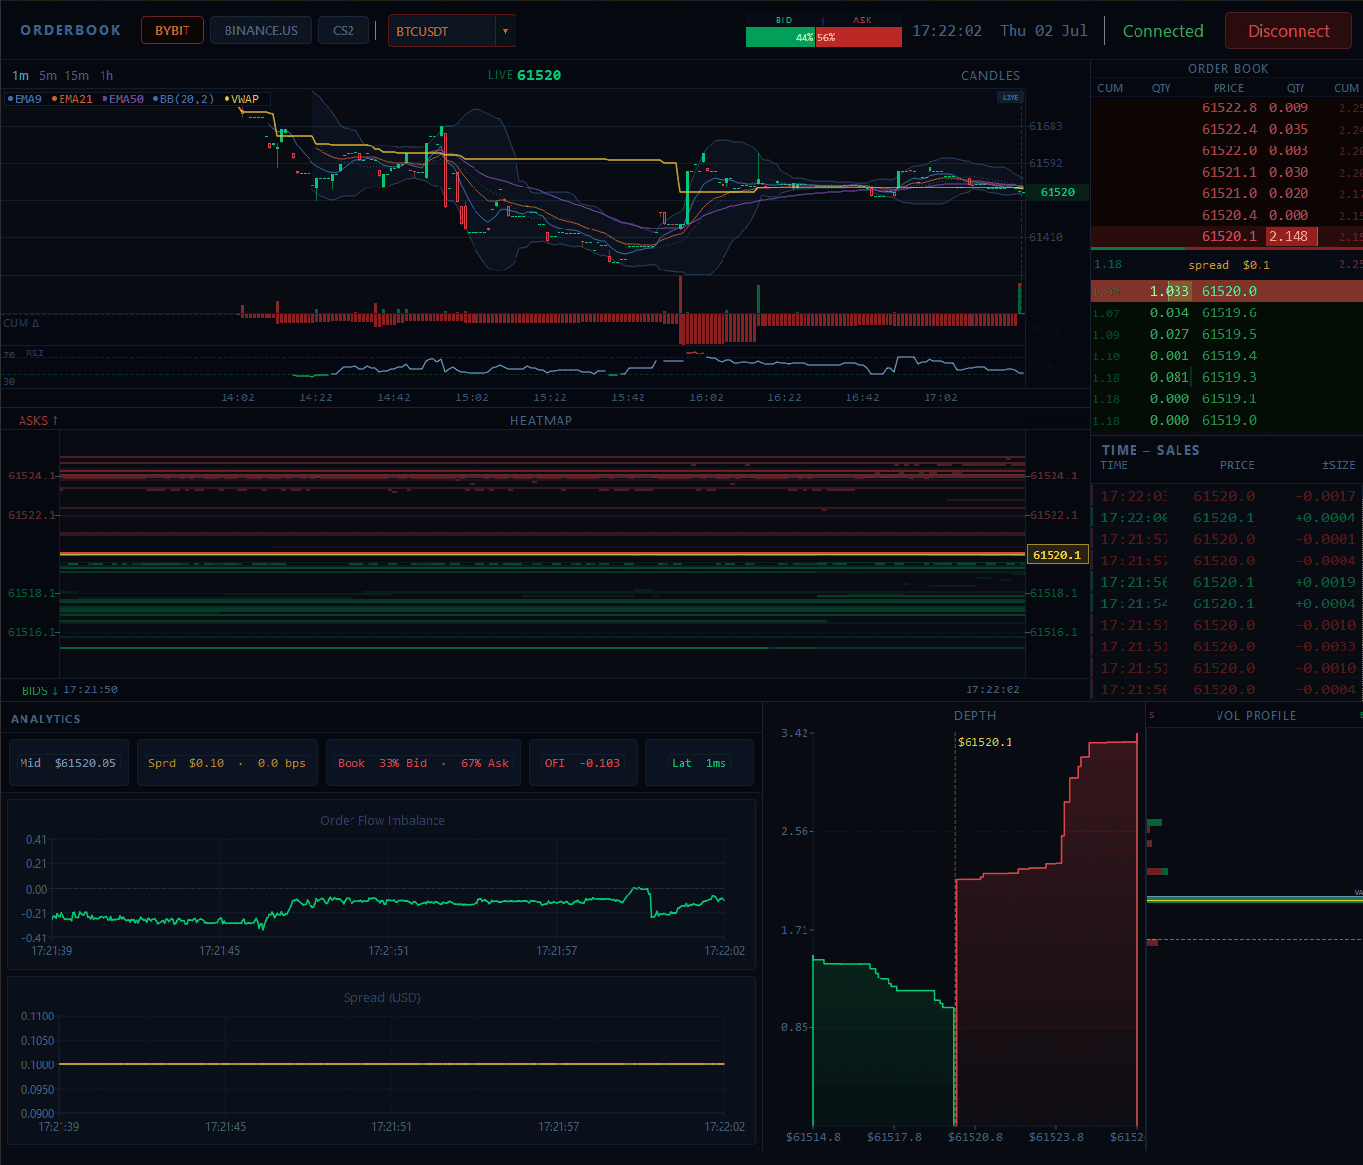1363x1165 pixels.
Task: Click the ORDER BOOK panel header
Action: (x=1228, y=68)
